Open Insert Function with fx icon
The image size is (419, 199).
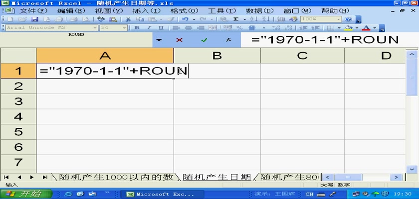pos(228,40)
